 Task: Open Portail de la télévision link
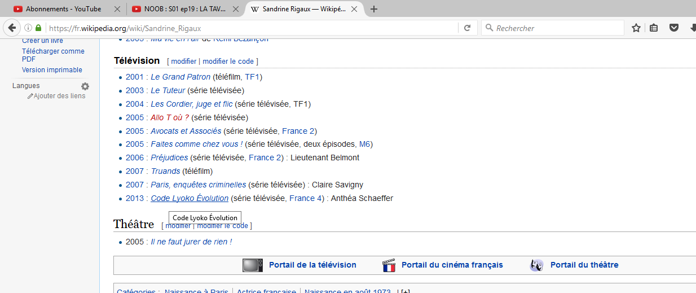pyautogui.click(x=312, y=265)
